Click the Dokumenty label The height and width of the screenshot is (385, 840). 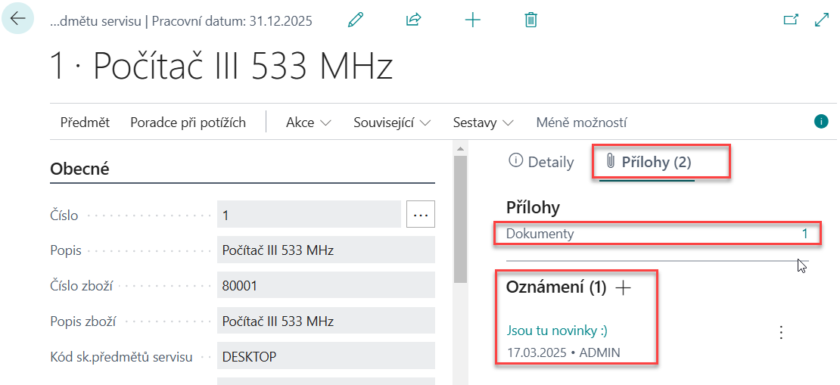click(x=540, y=234)
